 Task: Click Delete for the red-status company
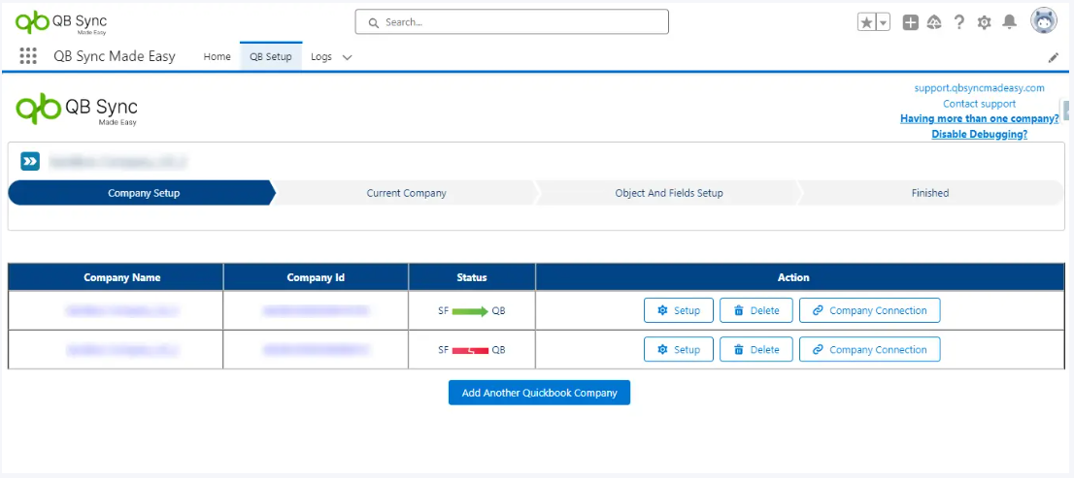point(756,349)
